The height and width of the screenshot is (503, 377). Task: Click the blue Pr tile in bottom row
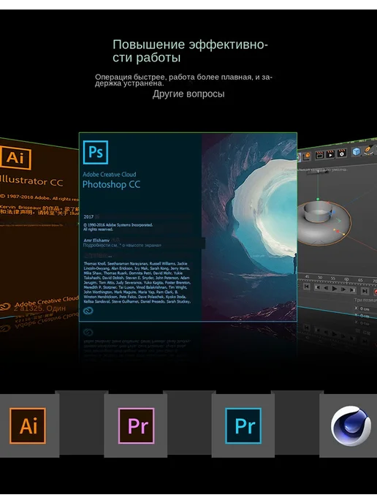coord(243,426)
